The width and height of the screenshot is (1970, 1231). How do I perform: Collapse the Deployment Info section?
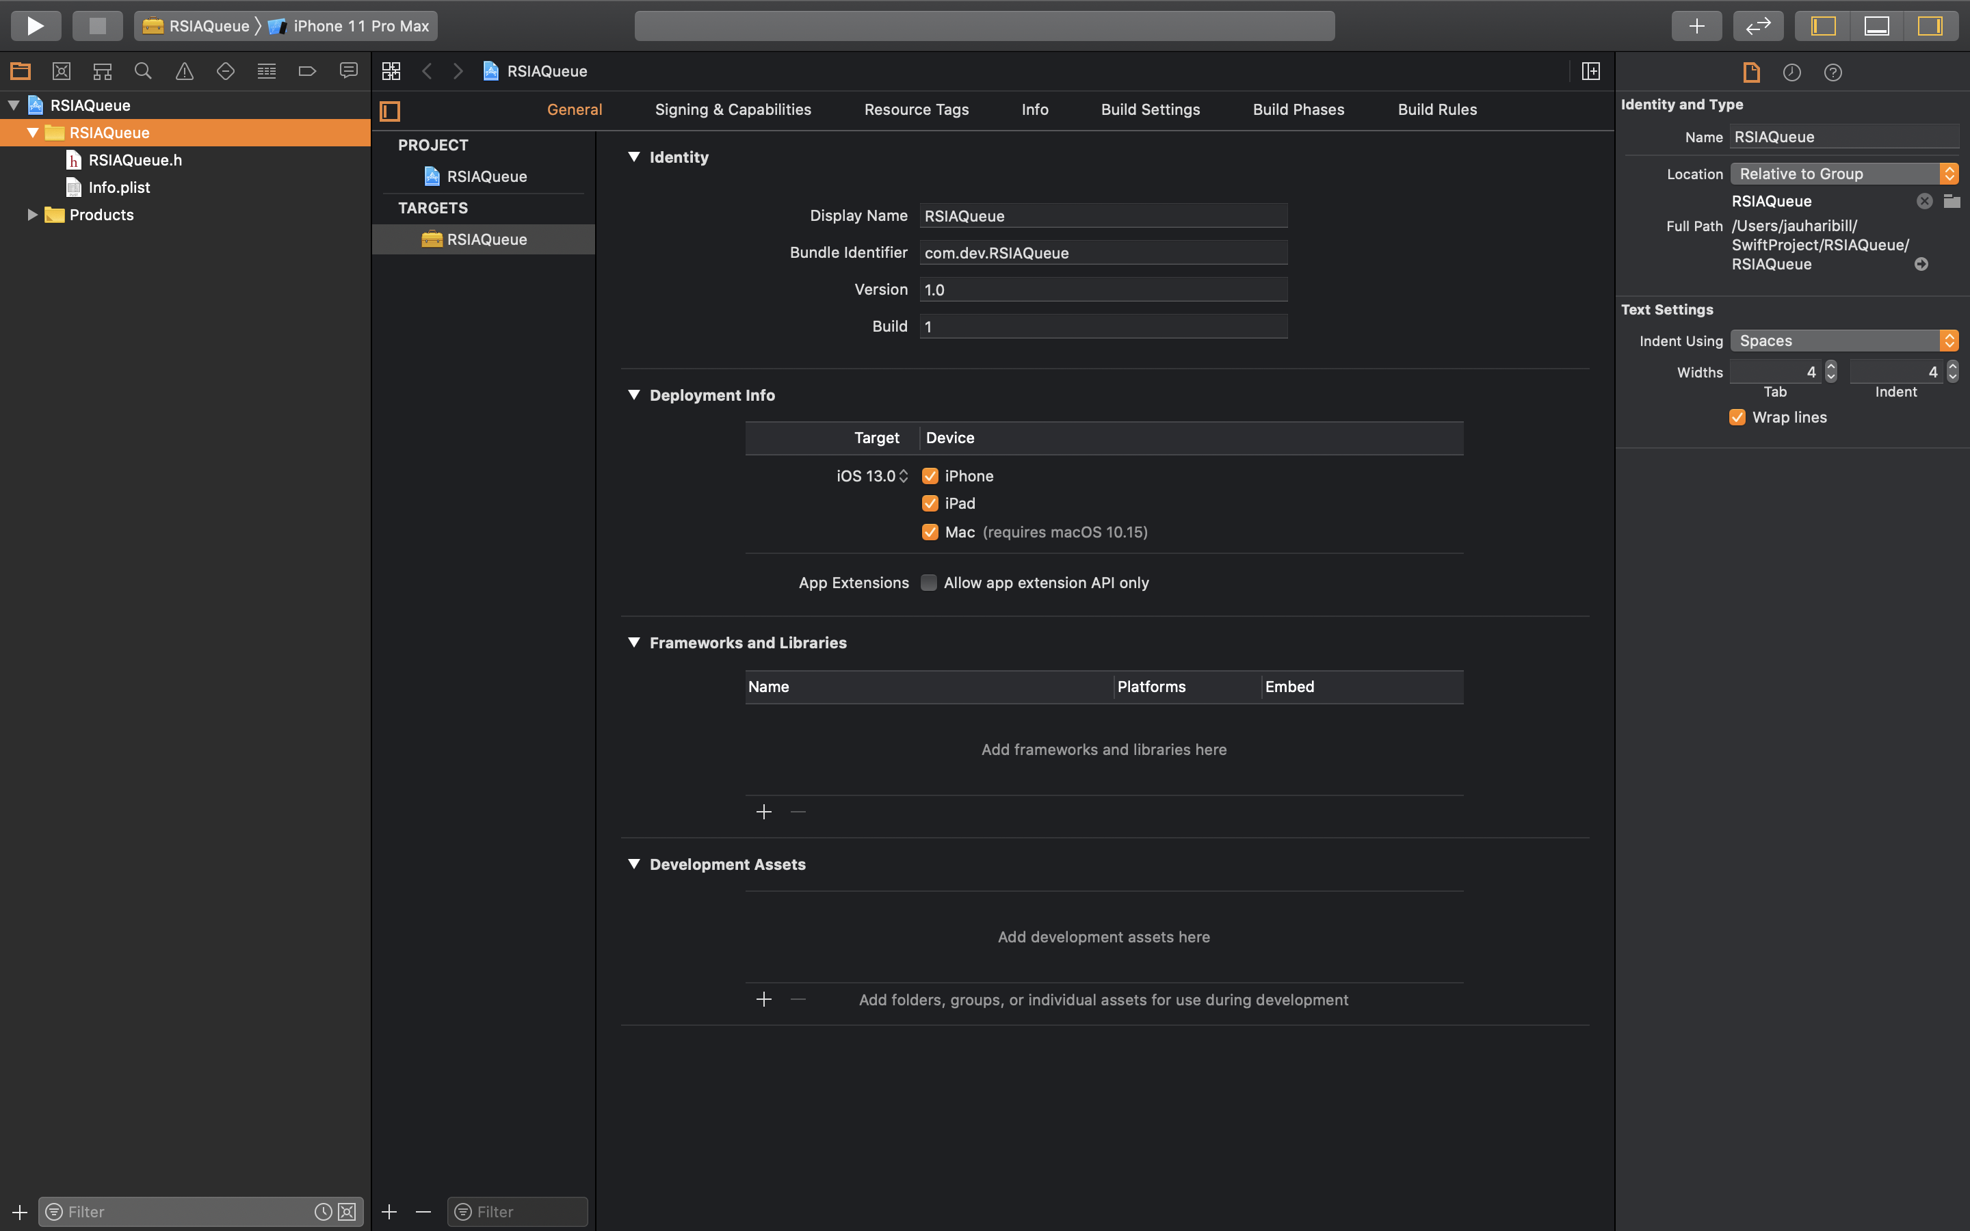click(x=634, y=395)
